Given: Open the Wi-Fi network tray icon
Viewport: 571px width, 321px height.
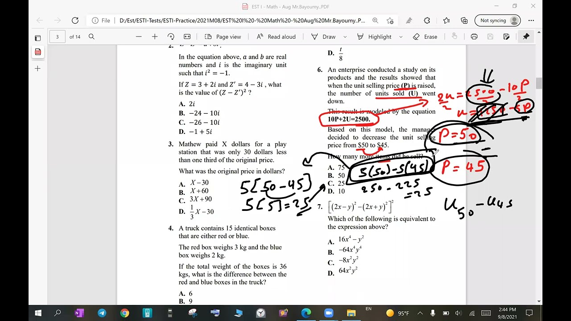Looking at the screenshot, I should click(472, 313).
